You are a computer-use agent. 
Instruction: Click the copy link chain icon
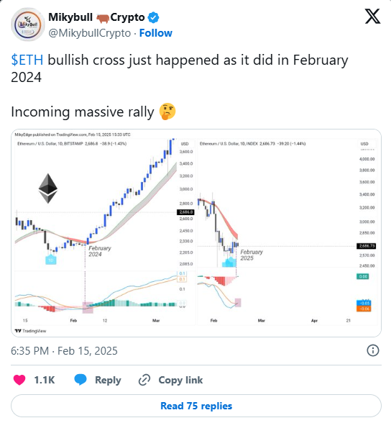144,380
